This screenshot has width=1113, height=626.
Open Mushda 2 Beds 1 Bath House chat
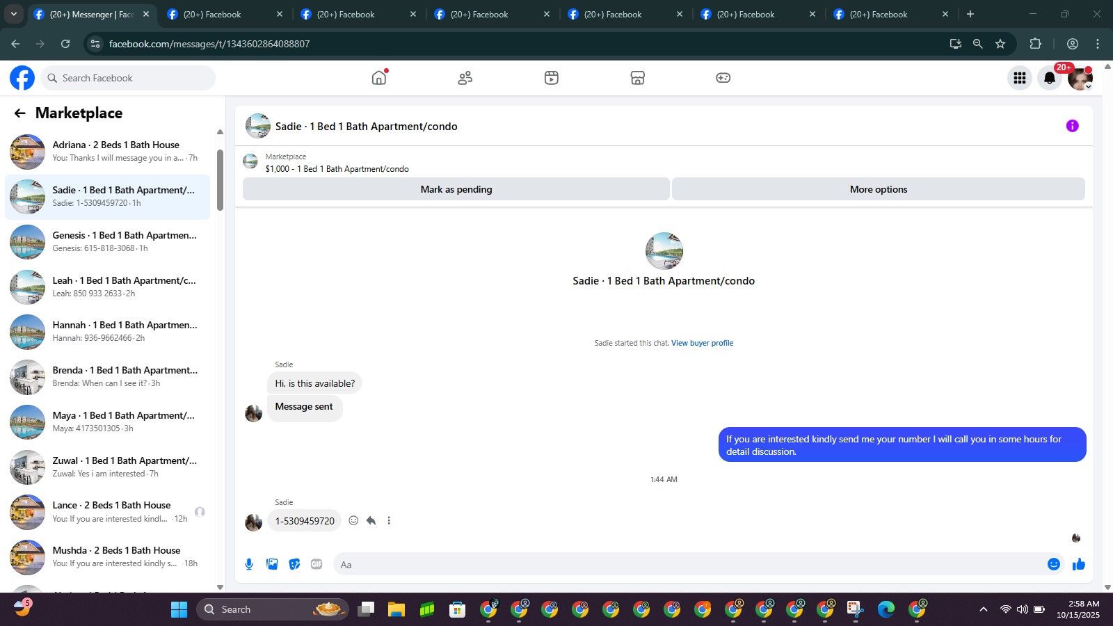[x=108, y=557]
